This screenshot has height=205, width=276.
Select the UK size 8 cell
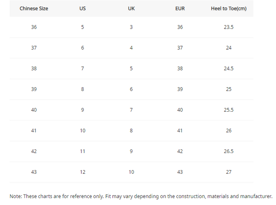click(131, 131)
